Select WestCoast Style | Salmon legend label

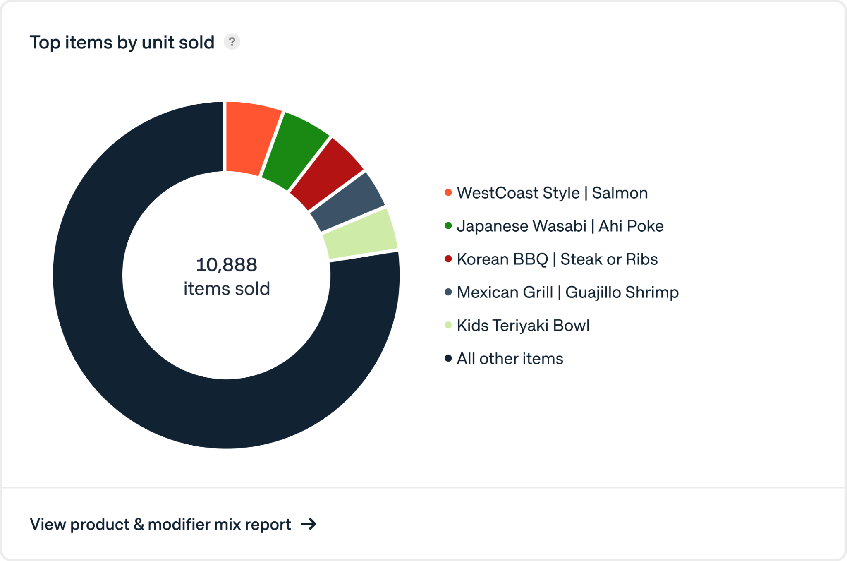[x=552, y=193]
